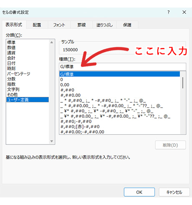Screen dimensions: 192x205
Task: Close the セルの書式設定 dialog
Action: 184,12
